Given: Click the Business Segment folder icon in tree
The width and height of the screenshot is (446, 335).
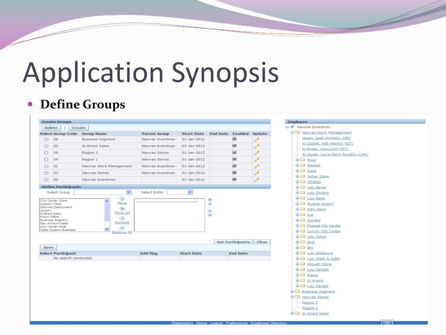Looking at the screenshot, I should click(297, 291).
